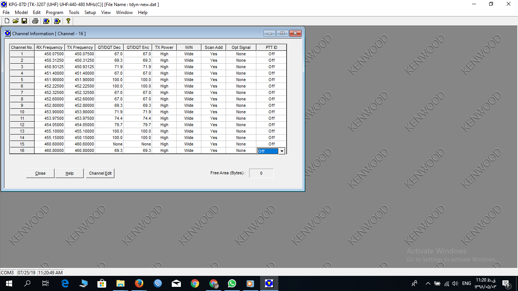Viewport: 518px width, 291px height.
Task: Click the Free Area bytes field
Action: pos(261,173)
